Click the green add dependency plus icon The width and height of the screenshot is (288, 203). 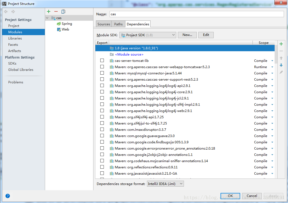coord(281,44)
